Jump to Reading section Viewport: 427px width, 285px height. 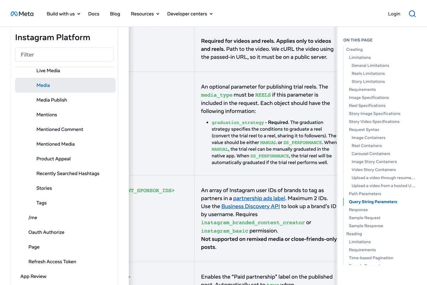(x=354, y=234)
